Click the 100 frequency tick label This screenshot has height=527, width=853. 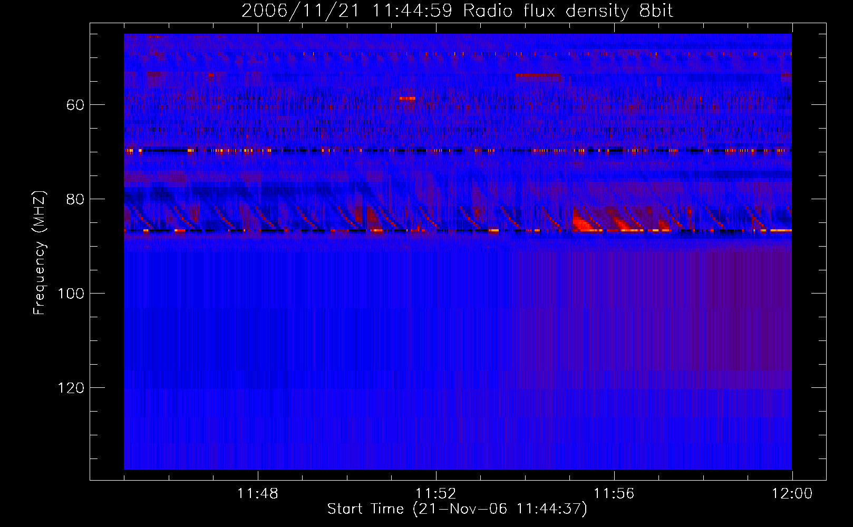71,294
